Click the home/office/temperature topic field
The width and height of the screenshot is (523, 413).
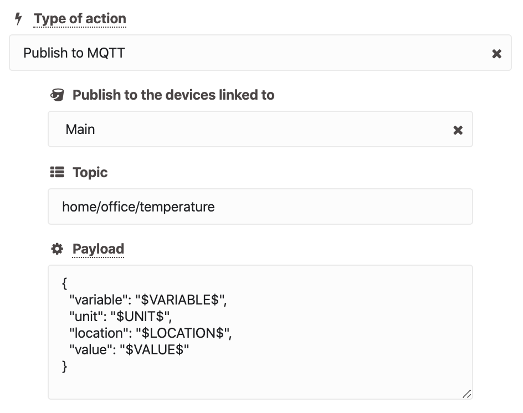[260, 206]
